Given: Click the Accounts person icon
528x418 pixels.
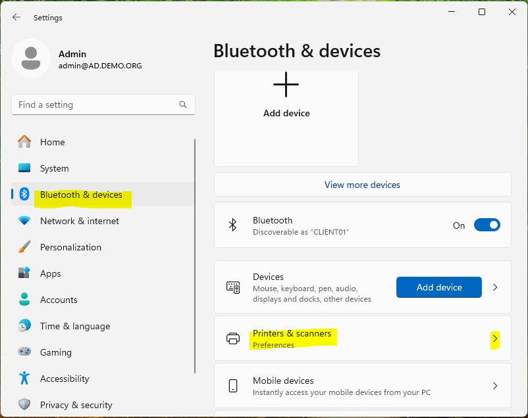Looking at the screenshot, I should point(24,299).
